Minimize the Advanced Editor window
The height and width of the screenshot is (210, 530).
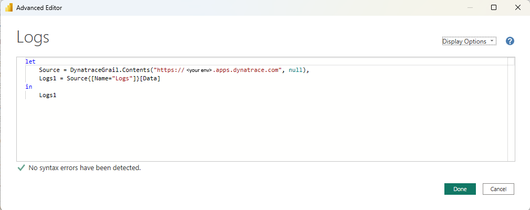(470, 7)
